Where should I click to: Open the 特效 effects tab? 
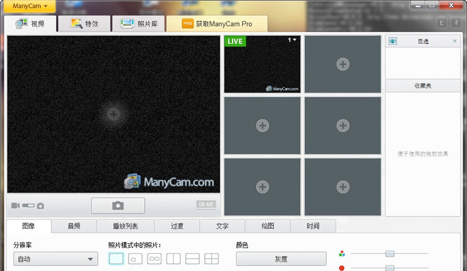[84, 23]
